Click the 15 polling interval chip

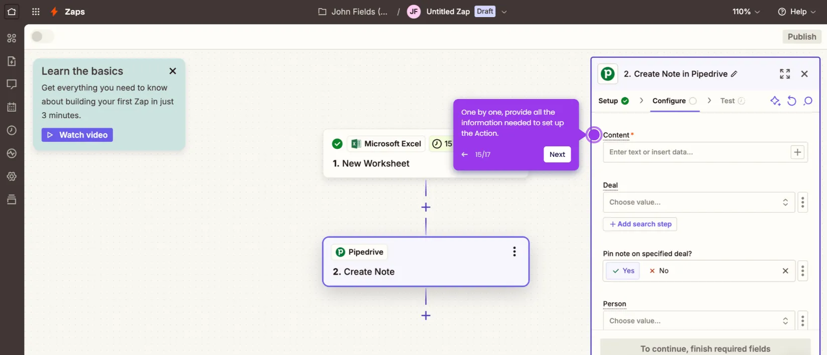pos(442,144)
